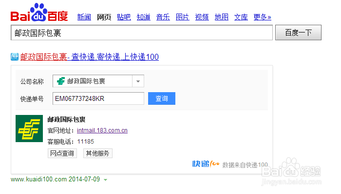Open the 地图 tab
Image resolution: width=341 pixels, height=194 pixels.
[x=221, y=17]
